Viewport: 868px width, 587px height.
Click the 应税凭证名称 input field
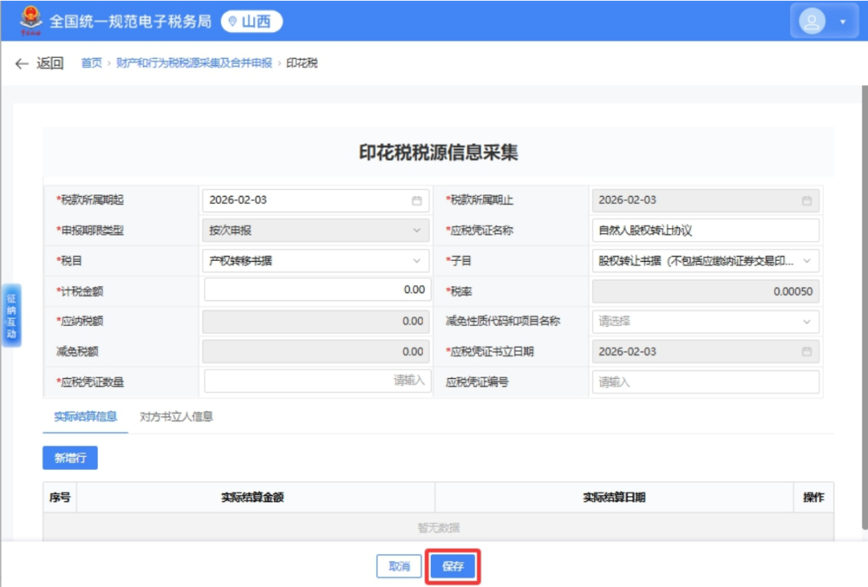tap(706, 230)
